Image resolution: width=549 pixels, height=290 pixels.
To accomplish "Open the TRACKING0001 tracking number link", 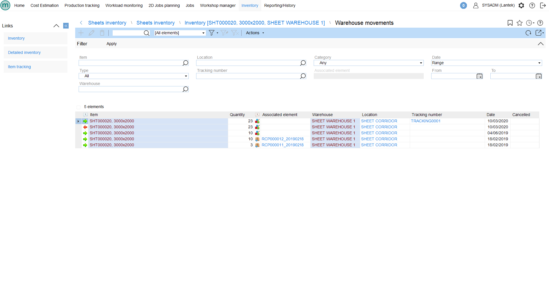I will pos(425,121).
